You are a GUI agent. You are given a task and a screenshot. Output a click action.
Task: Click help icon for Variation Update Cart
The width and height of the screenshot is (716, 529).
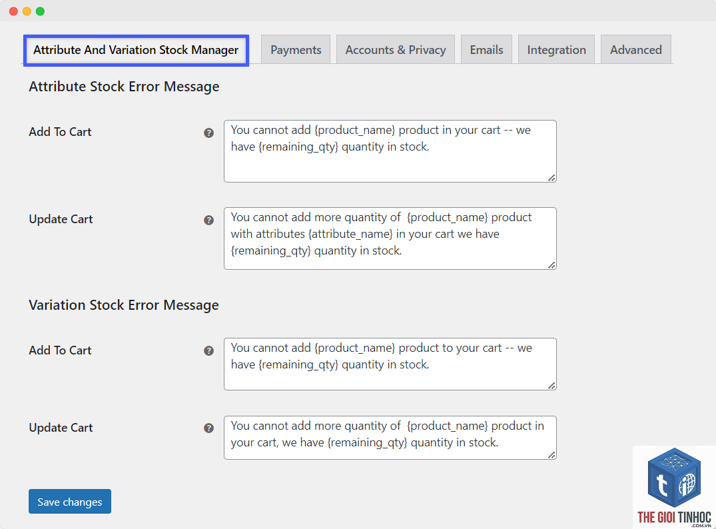click(208, 428)
